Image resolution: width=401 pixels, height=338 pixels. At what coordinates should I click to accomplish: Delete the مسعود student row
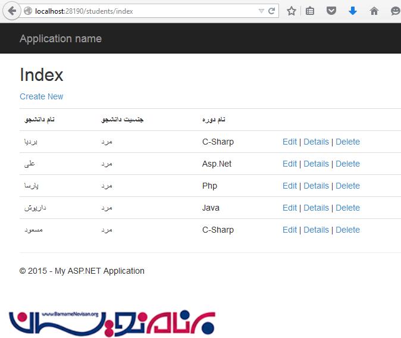click(347, 230)
